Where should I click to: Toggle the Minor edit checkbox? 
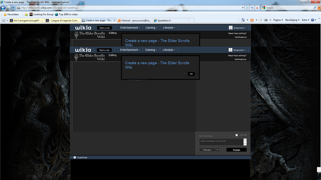point(237,135)
